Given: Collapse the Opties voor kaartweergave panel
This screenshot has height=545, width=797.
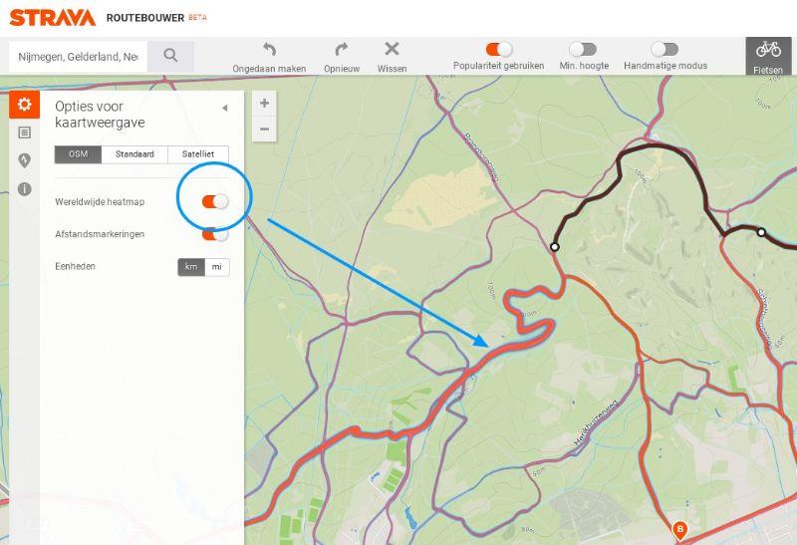Looking at the screenshot, I should pyautogui.click(x=224, y=108).
